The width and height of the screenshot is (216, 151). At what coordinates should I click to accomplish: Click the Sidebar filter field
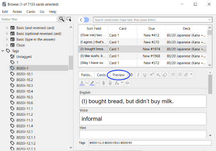[29, 19]
